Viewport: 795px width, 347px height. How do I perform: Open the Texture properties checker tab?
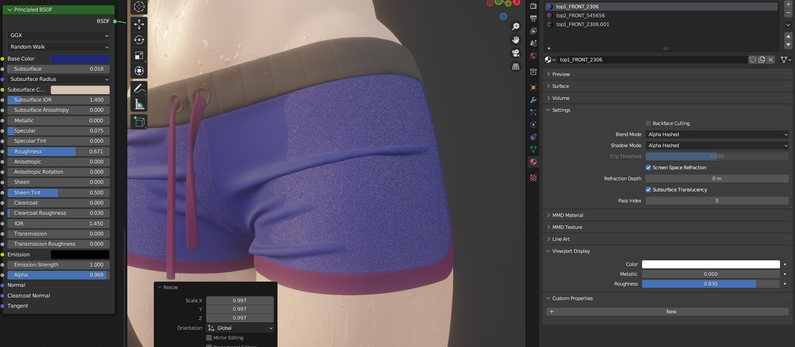pos(533,178)
